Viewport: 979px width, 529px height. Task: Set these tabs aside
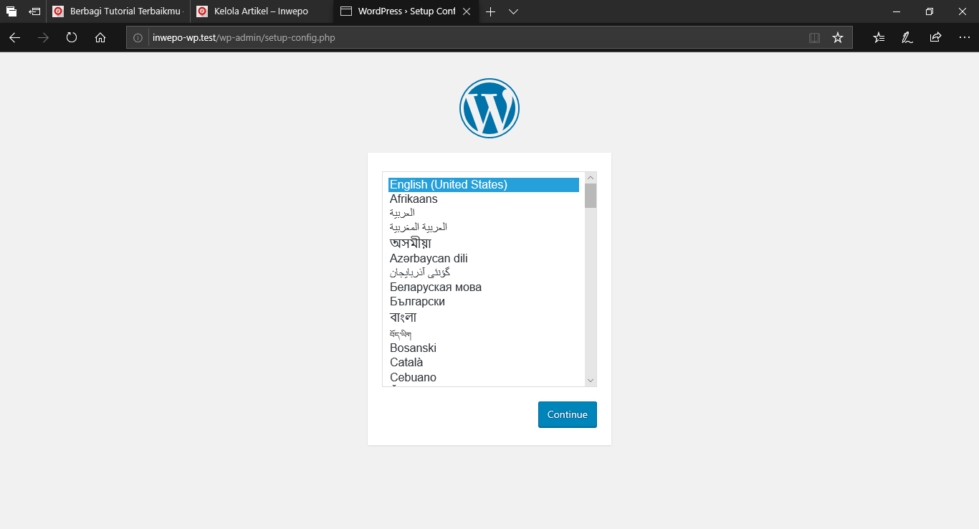point(34,11)
